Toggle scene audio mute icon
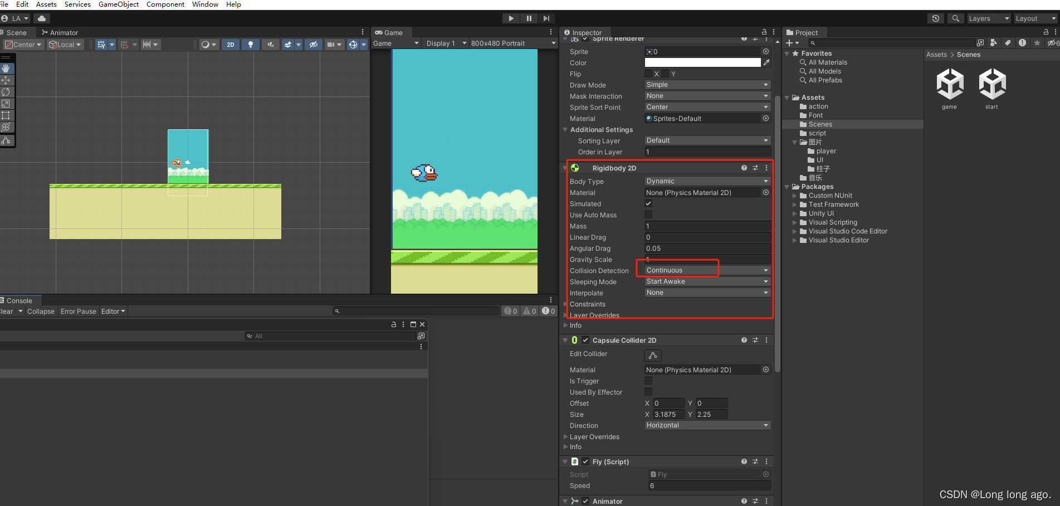This screenshot has width=1060, height=506. 271,45
